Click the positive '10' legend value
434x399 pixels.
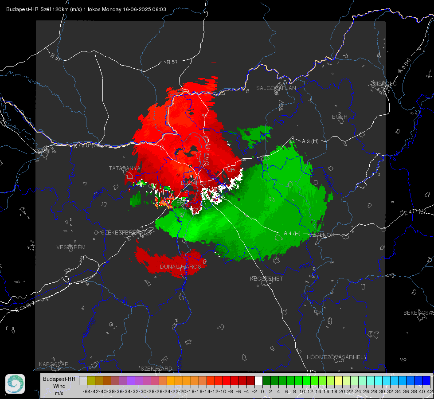[302, 391]
